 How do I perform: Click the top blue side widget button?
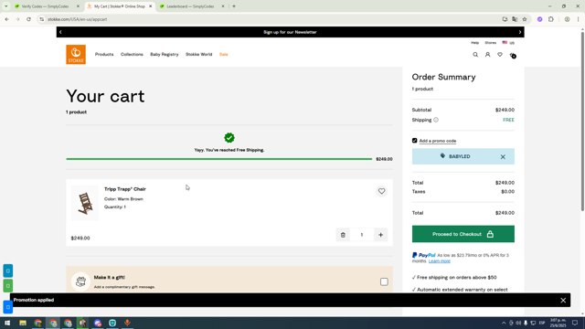[x=8, y=271]
